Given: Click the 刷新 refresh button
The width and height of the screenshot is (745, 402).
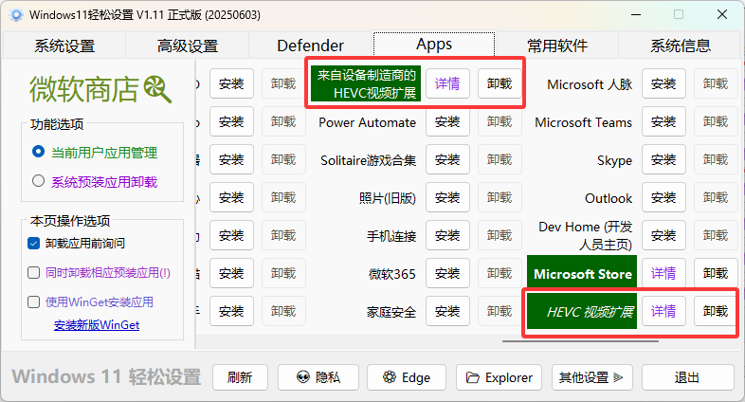Looking at the screenshot, I should 240,377.
